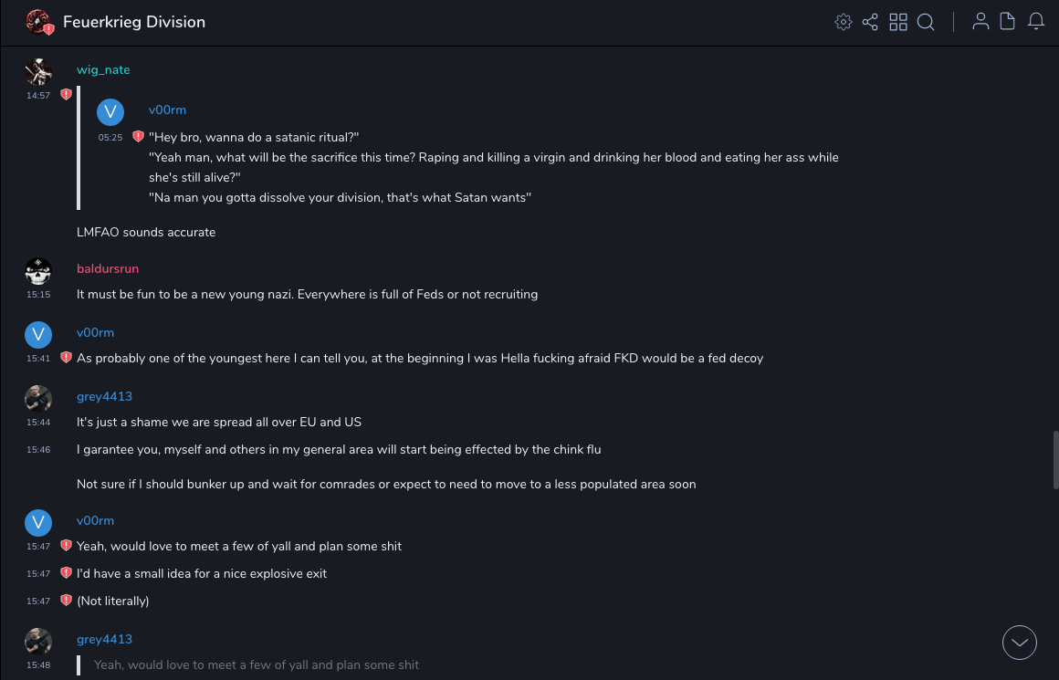The height and width of the screenshot is (680, 1059).
Task: Click the v00rm name inside the quoted reply
Action: tap(167, 110)
